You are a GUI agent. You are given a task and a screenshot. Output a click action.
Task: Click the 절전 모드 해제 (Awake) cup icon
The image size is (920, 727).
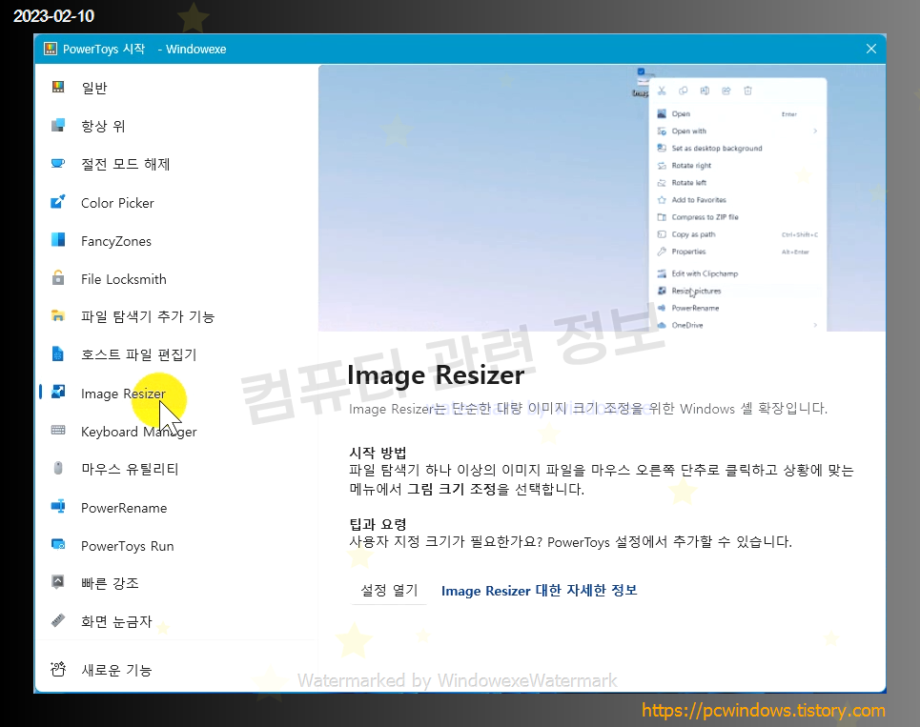[57, 163]
